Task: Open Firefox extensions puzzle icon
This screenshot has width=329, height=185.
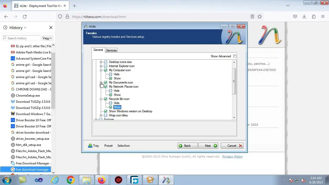Action: coord(314,16)
